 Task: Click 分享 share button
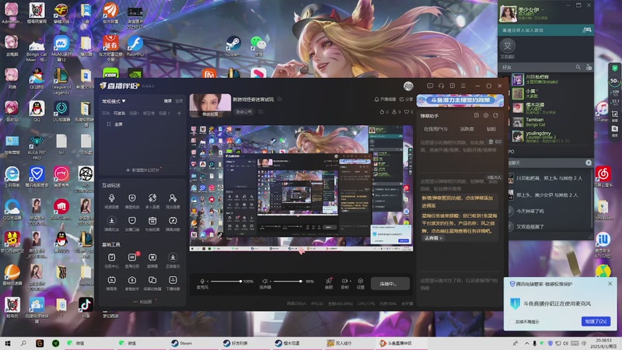pos(406,100)
